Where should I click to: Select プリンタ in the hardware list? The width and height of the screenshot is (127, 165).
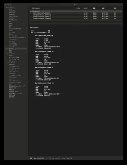click(x=12, y=47)
